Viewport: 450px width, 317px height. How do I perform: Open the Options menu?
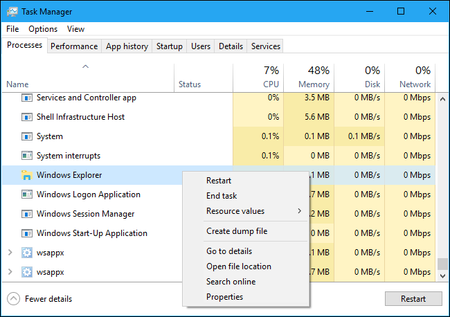coord(43,29)
